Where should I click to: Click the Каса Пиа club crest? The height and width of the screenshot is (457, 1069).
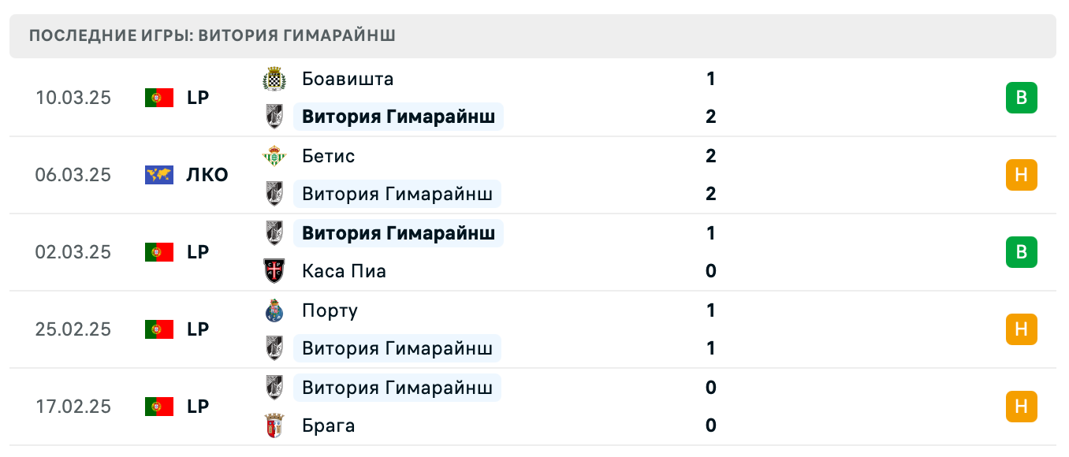coord(275,271)
